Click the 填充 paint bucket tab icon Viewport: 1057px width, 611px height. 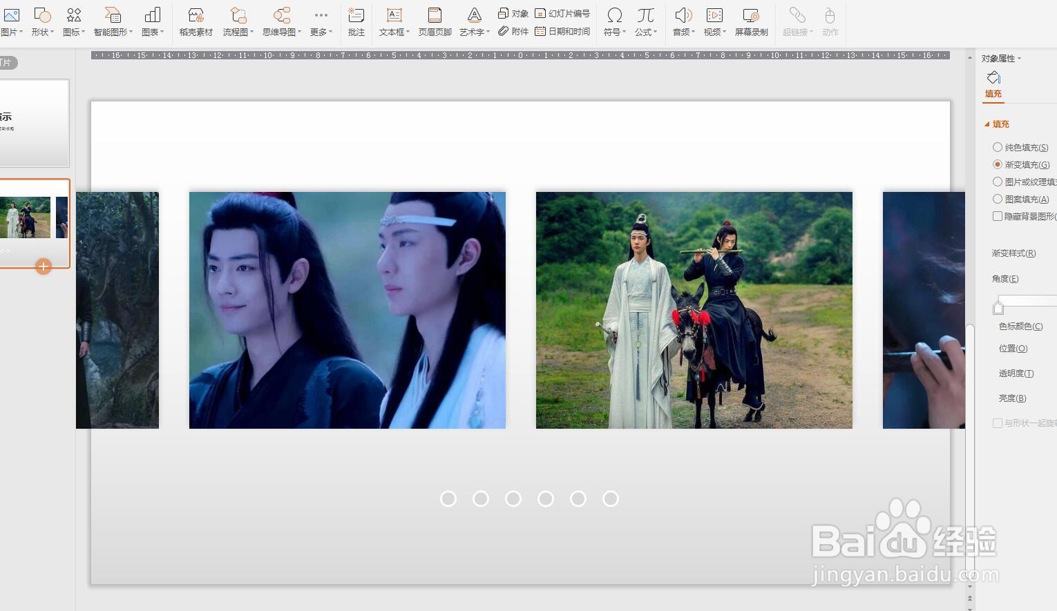993,77
